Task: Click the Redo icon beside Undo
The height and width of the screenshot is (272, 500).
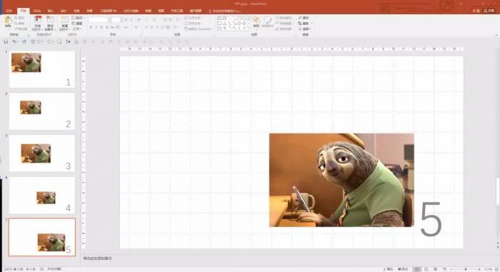Action: coord(24,42)
